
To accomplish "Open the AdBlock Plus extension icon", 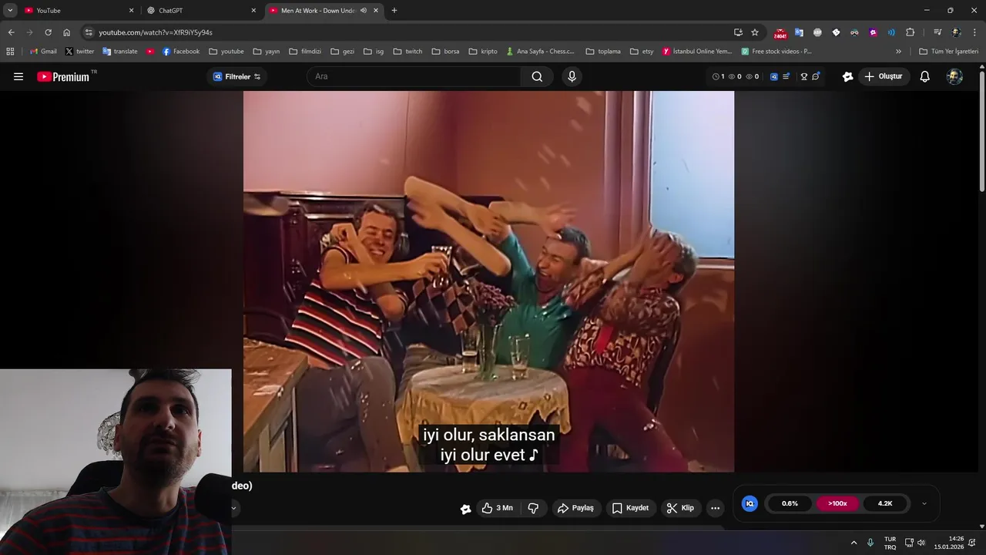I will tap(817, 32).
